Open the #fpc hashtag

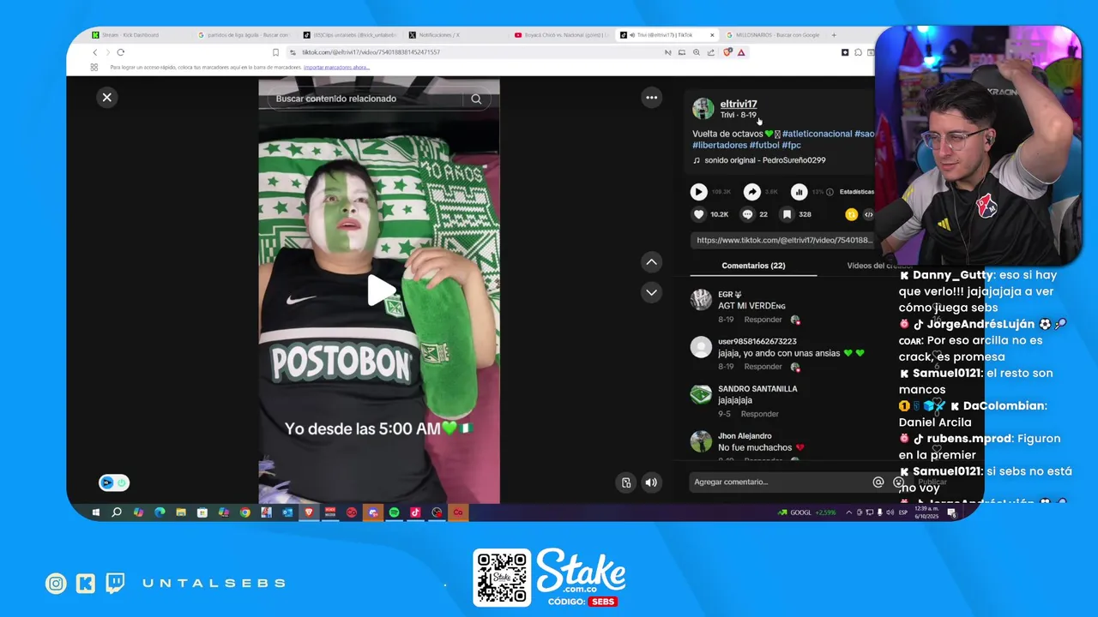click(791, 145)
